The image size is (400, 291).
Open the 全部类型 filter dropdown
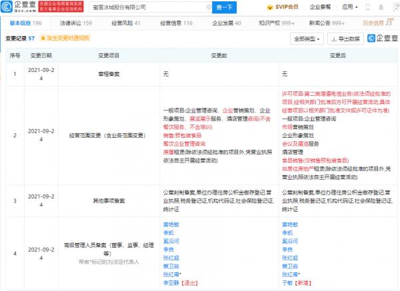tap(307, 39)
